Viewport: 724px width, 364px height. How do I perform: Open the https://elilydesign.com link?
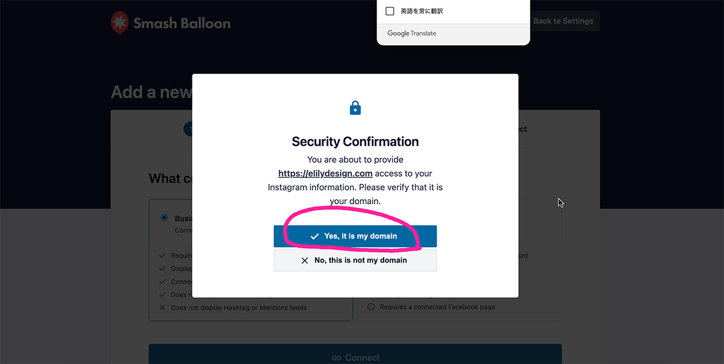tap(325, 173)
